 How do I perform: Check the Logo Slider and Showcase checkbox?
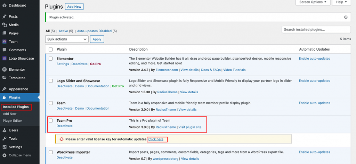point(51,81)
